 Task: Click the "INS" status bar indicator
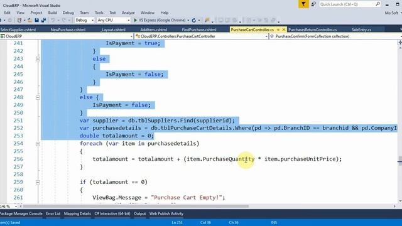click(274, 222)
